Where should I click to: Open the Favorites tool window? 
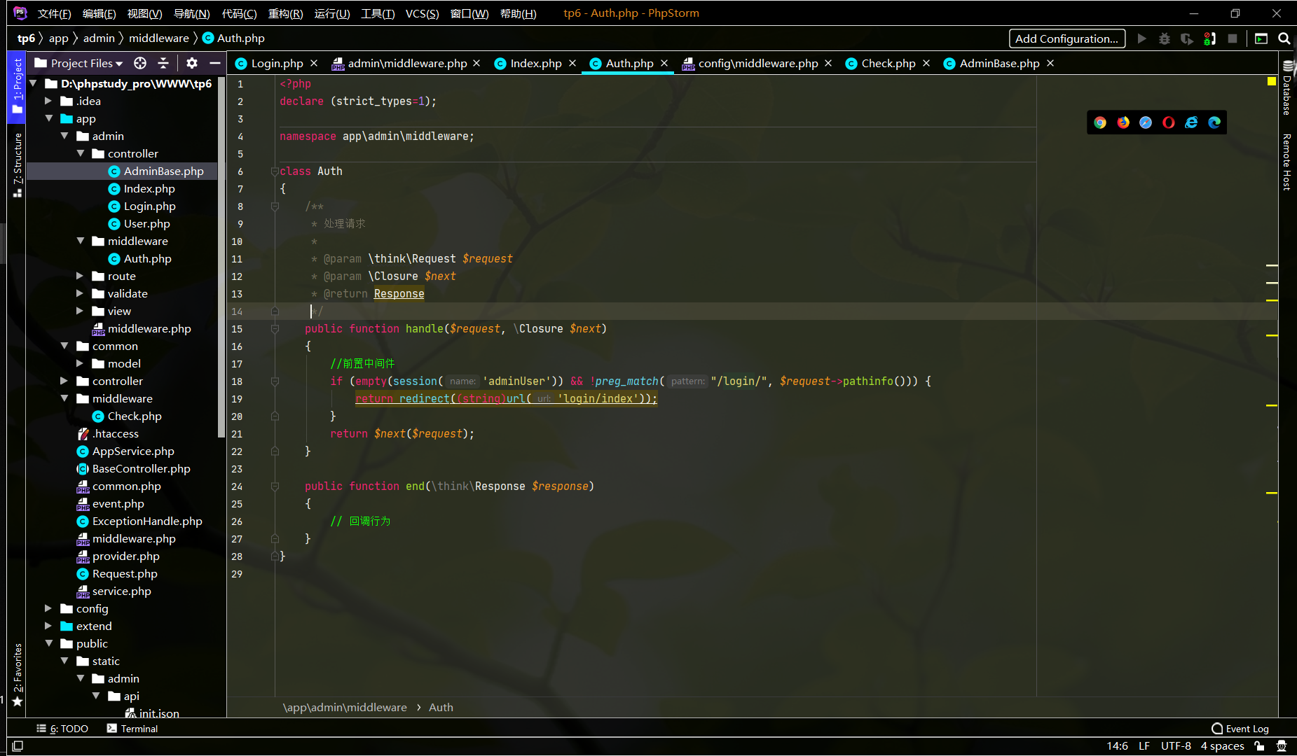point(18,674)
